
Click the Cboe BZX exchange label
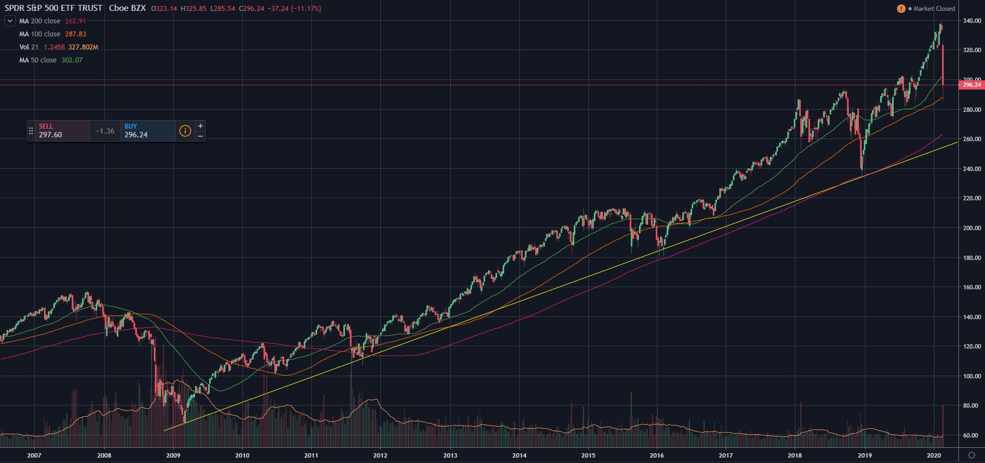point(127,8)
